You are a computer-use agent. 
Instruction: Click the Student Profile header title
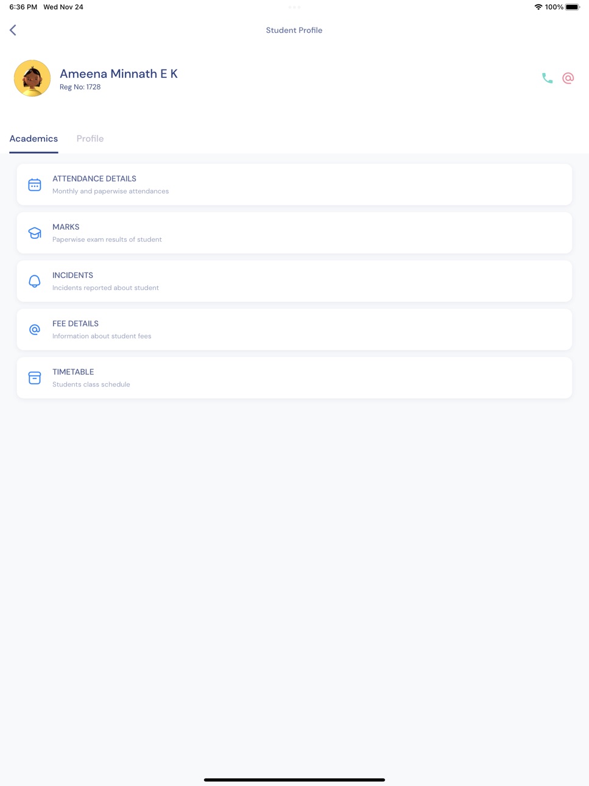[294, 30]
